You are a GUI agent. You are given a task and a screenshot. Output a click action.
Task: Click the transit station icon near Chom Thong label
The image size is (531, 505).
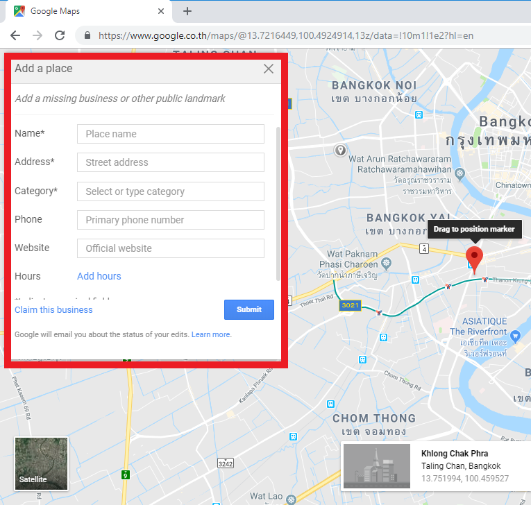coord(331,404)
